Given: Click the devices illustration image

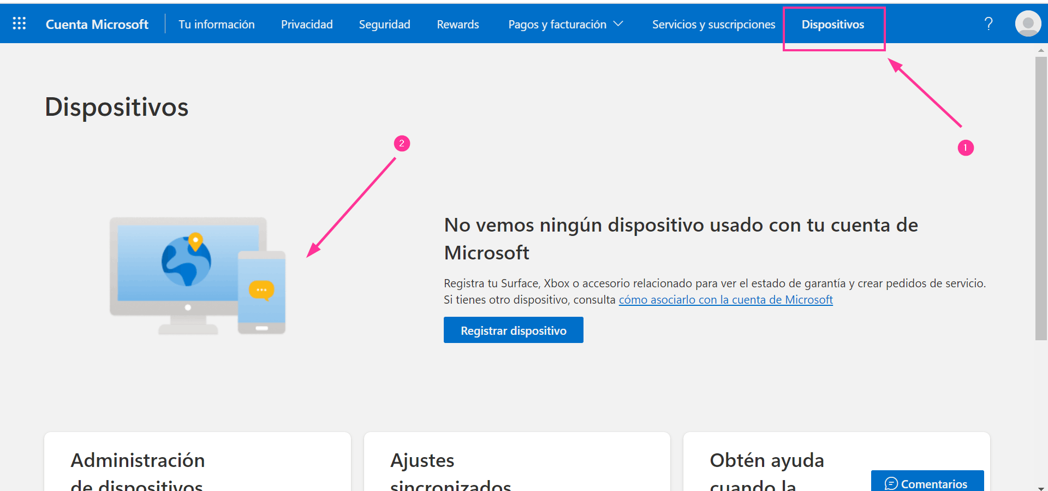Looking at the screenshot, I should pyautogui.click(x=198, y=275).
